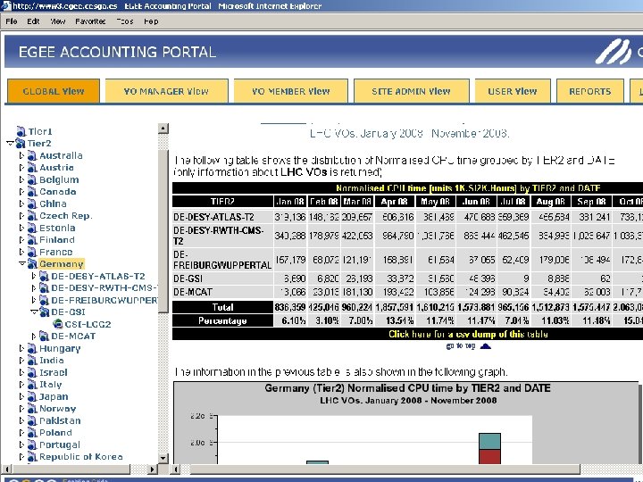Open the View menu
Viewport: 643px width, 482px height.
pos(58,21)
